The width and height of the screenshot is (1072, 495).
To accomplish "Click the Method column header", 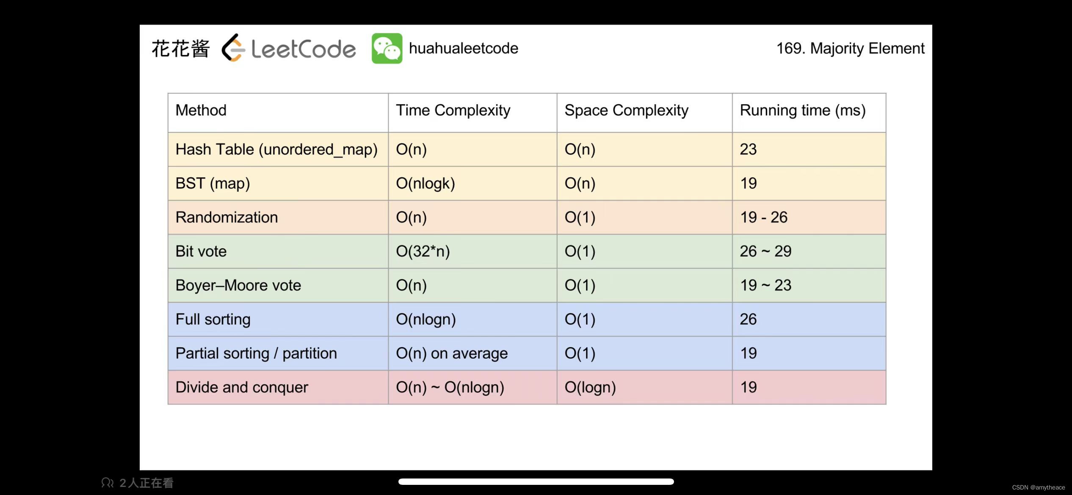I will point(201,110).
